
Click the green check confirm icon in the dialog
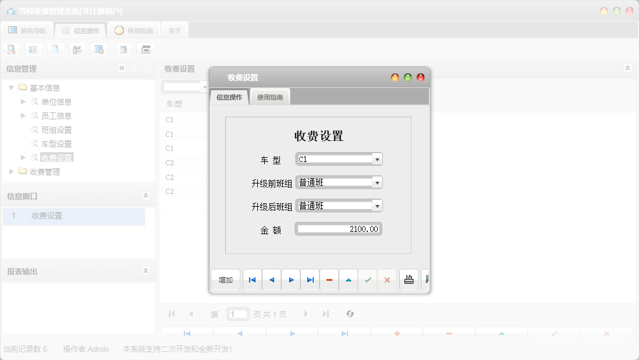(367, 280)
